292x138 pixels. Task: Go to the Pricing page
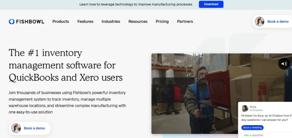(x=162, y=21)
